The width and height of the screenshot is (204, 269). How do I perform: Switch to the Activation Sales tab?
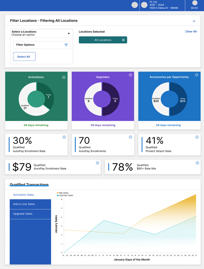coord(24,195)
